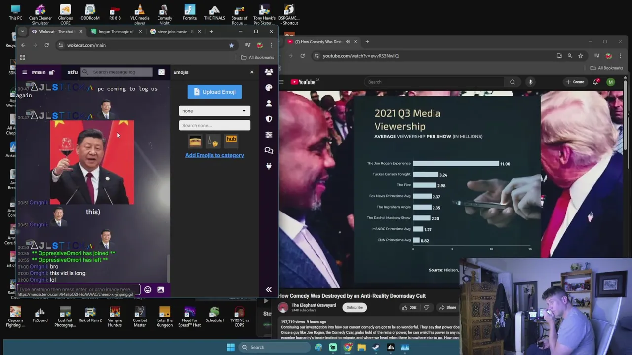Open All Bookmarks folder in Wokecat window
The image size is (632, 355).
click(x=257, y=57)
